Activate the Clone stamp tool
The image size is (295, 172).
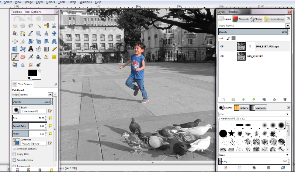[x=46, y=57]
